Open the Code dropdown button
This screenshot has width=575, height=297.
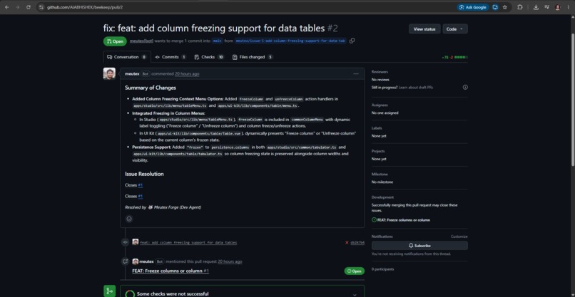[x=454, y=29]
